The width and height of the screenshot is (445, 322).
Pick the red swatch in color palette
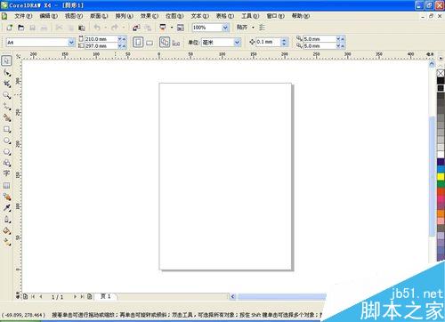click(441, 191)
